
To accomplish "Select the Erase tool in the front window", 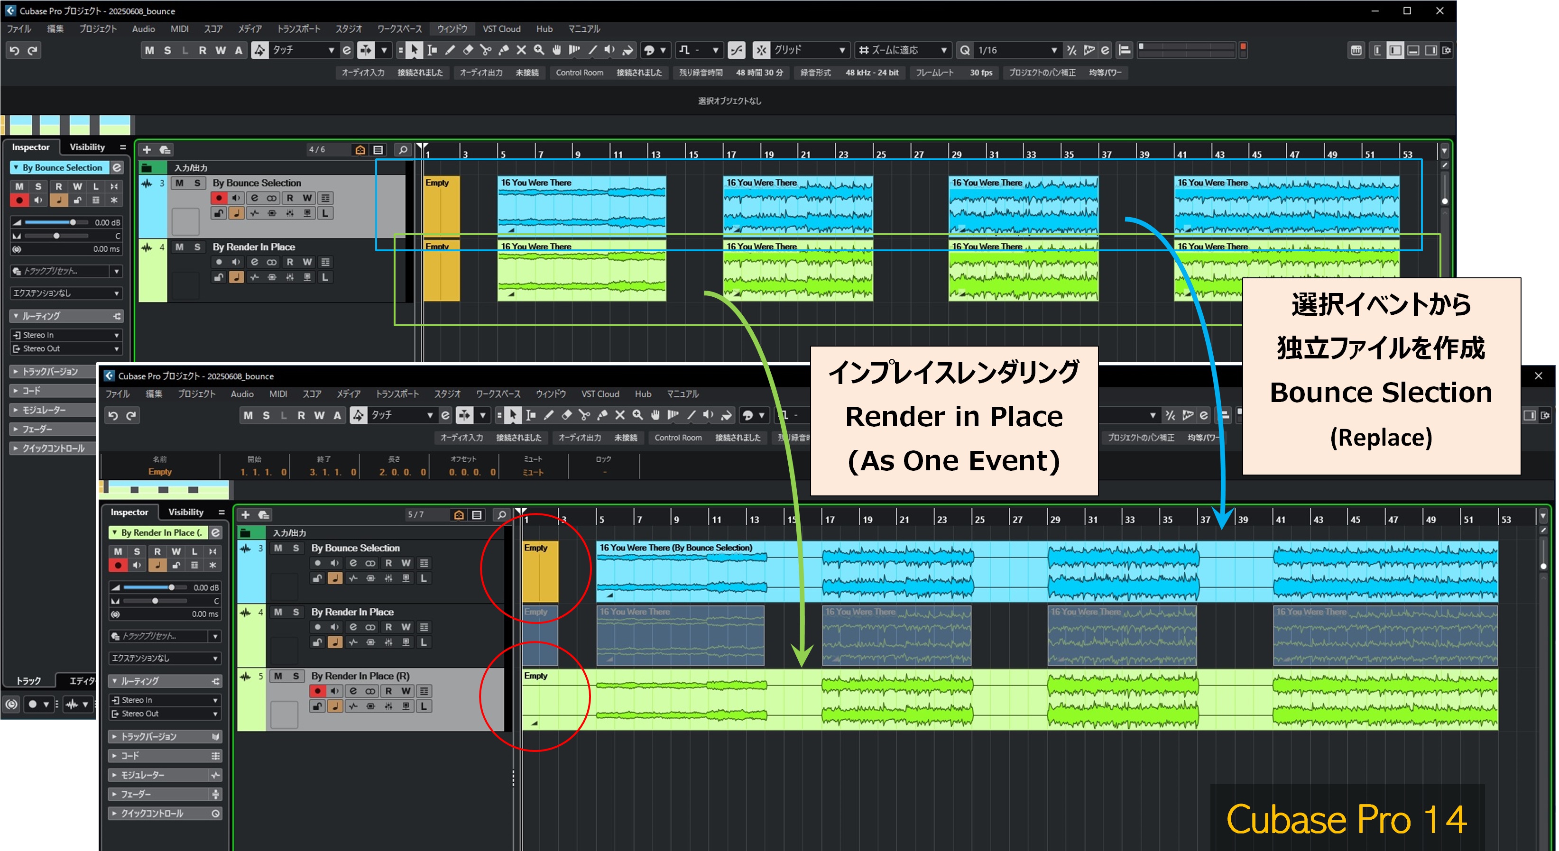I will [x=566, y=415].
